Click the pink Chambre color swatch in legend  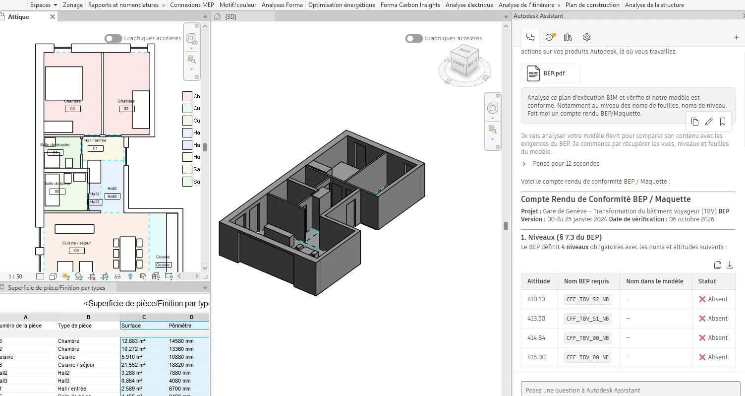click(x=187, y=96)
